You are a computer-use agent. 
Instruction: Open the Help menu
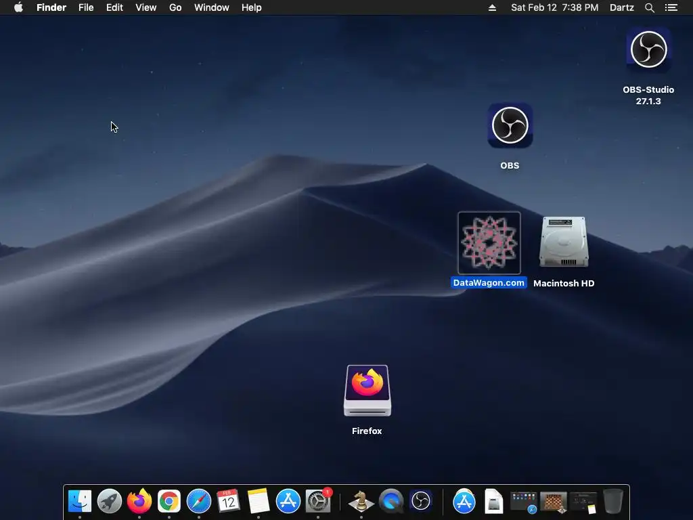coord(252,7)
